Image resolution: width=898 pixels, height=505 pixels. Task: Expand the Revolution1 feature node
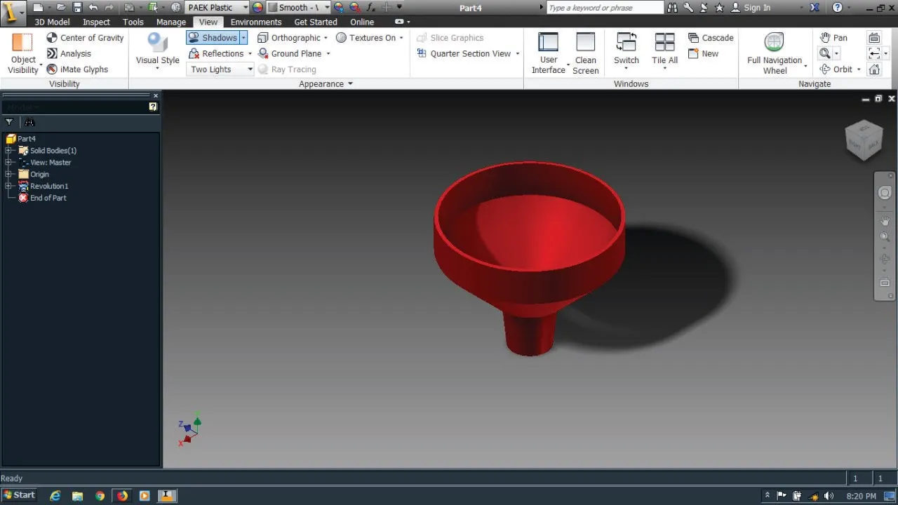pyautogui.click(x=8, y=186)
